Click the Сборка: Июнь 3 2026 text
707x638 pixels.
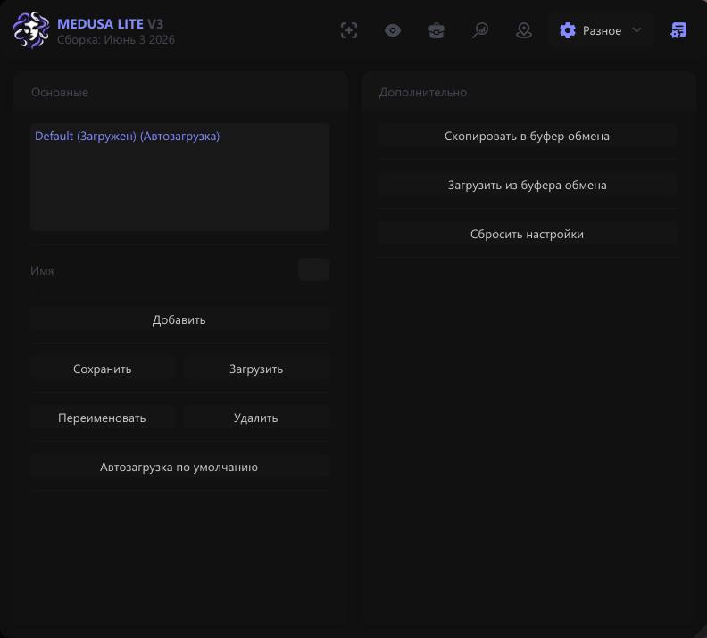pos(116,39)
